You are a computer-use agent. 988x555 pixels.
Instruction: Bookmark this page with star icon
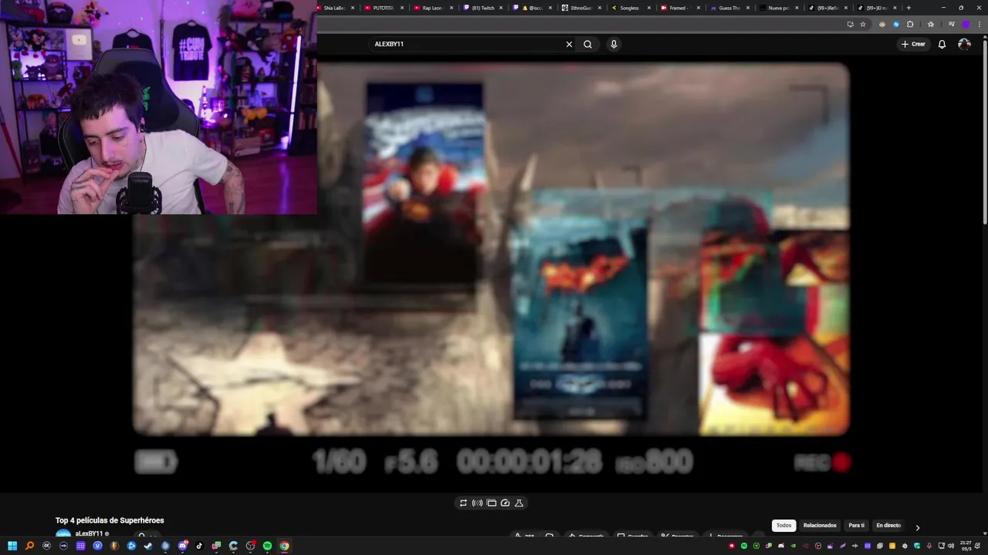pyautogui.click(x=863, y=24)
